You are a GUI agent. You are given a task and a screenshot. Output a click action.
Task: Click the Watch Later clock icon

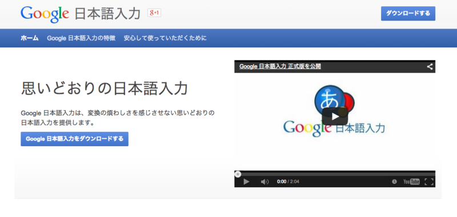(x=394, y=182)
